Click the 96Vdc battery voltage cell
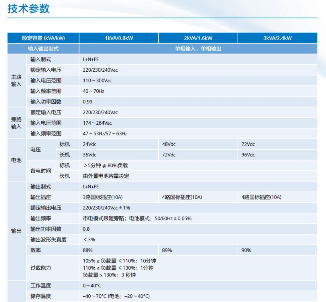326x302 pixels. 248,155
